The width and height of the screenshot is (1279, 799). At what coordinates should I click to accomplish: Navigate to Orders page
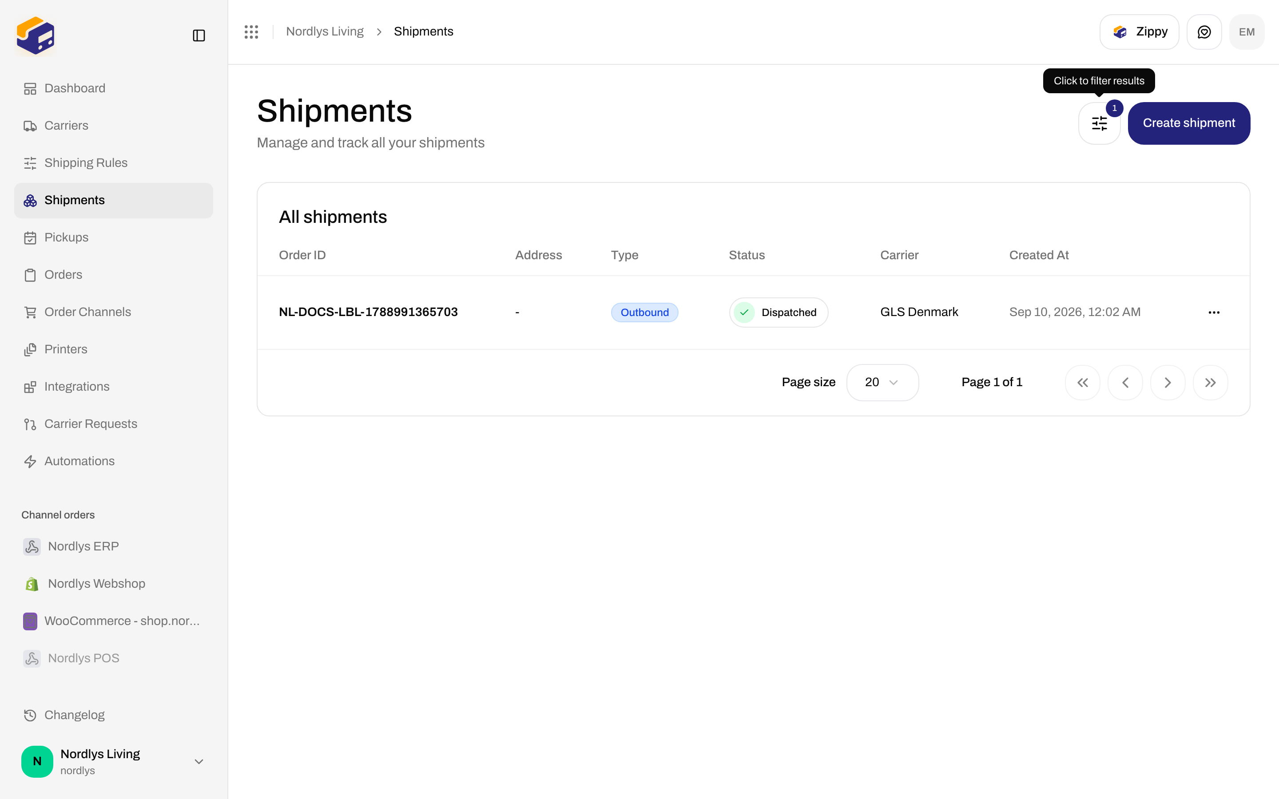coord(114,275)
